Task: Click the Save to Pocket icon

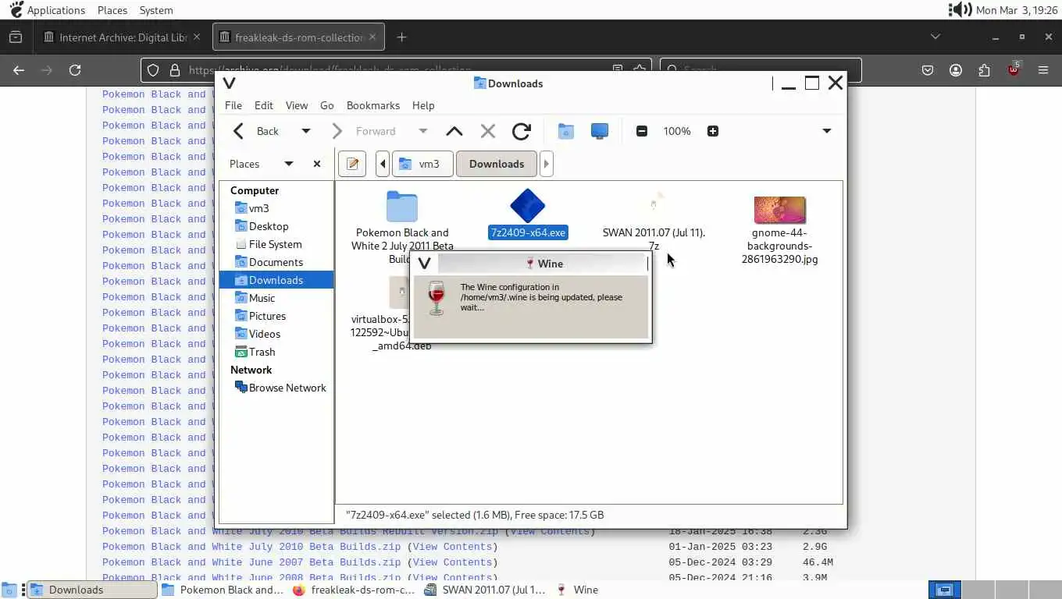Action: coord(928,70)
